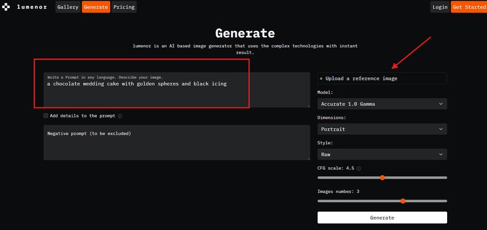
Task: Click the plus icon for reference image upload
Action: [x=320, y=78]
